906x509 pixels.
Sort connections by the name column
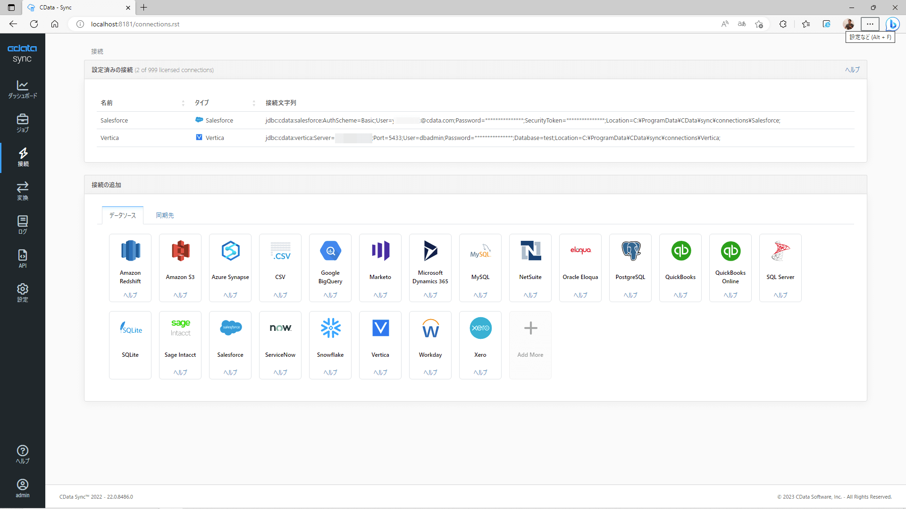[x=183, y=103]
